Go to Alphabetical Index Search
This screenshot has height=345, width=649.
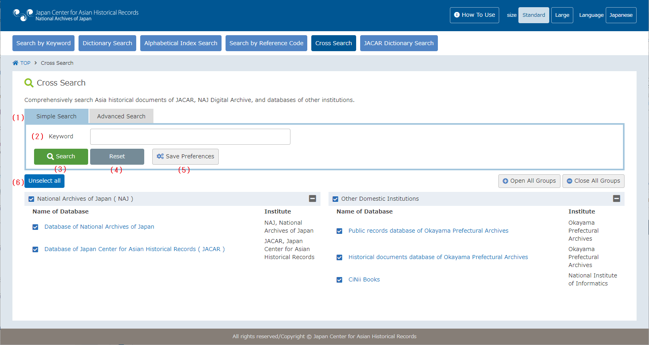(x=181, y=43)
